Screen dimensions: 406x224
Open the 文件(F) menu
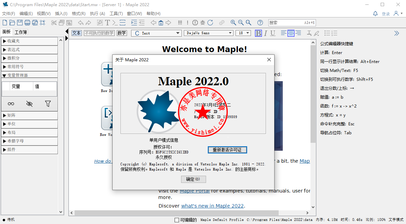9,13
